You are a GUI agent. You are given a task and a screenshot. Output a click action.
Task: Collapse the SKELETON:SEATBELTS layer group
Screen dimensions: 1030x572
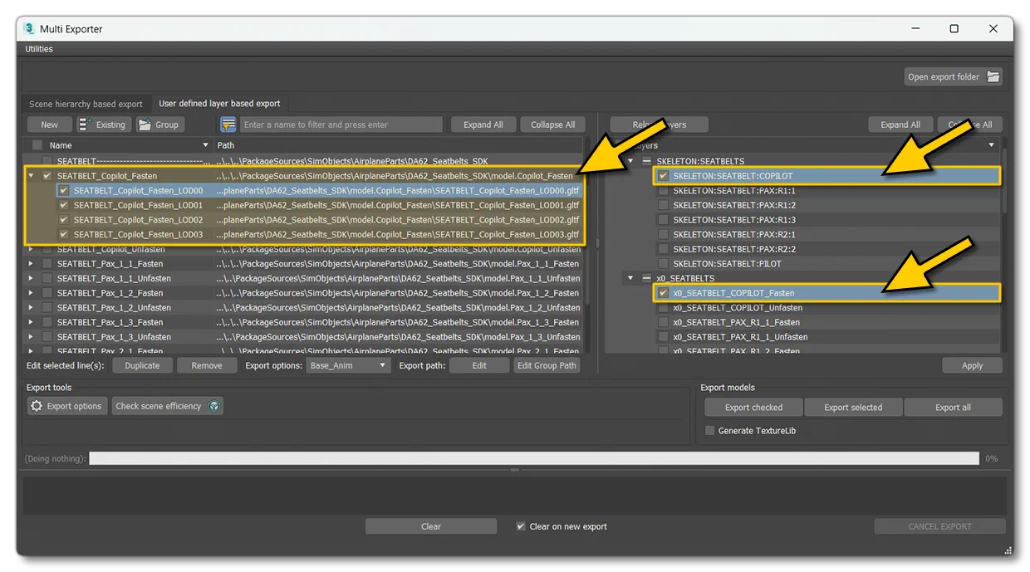click(x=630, y=161)
